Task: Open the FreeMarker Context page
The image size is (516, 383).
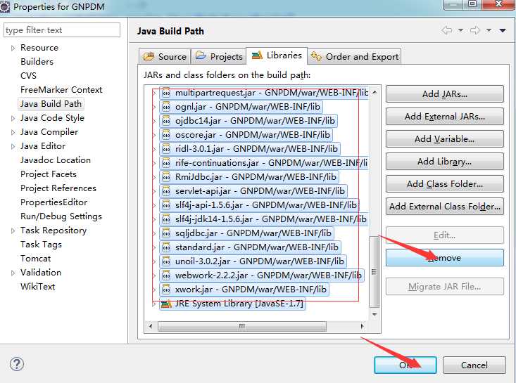Action: [61, 90]
